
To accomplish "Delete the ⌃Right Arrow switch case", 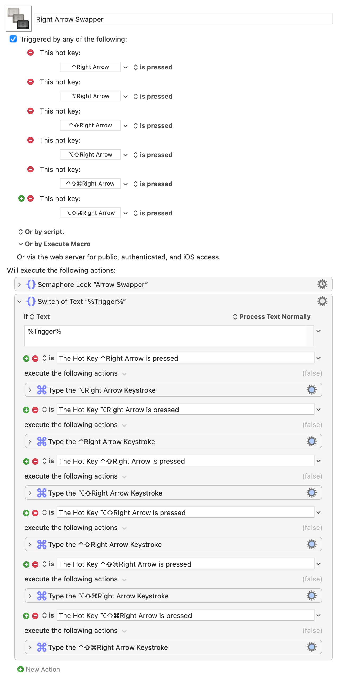I will point(35,359).
